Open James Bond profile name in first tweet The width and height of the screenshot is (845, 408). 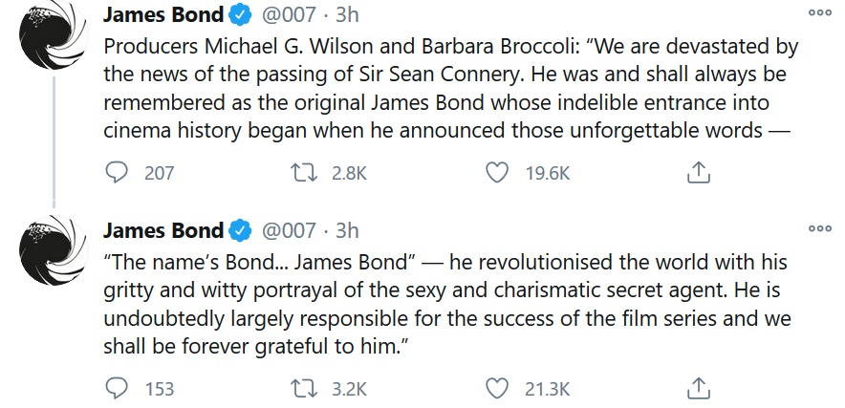click(x=163, y=15)
